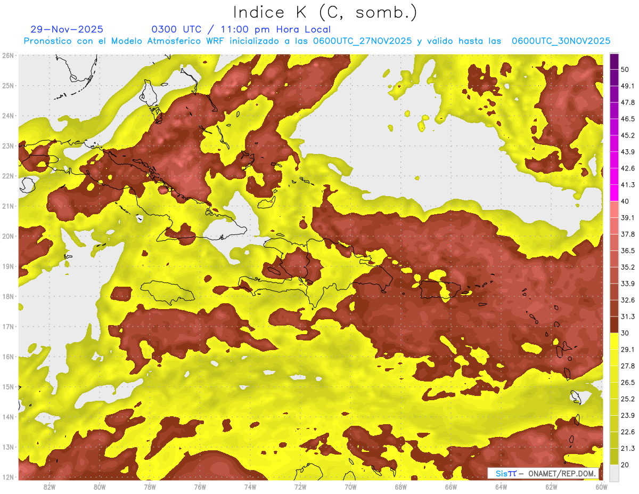Click the "70W" longitude label

tap(350, 487)
